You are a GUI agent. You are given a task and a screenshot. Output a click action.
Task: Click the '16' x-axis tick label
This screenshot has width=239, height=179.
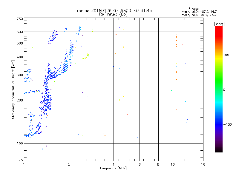tap(203, 164)
